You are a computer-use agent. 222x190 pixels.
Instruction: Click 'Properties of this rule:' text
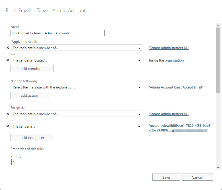tap(27, 149)
